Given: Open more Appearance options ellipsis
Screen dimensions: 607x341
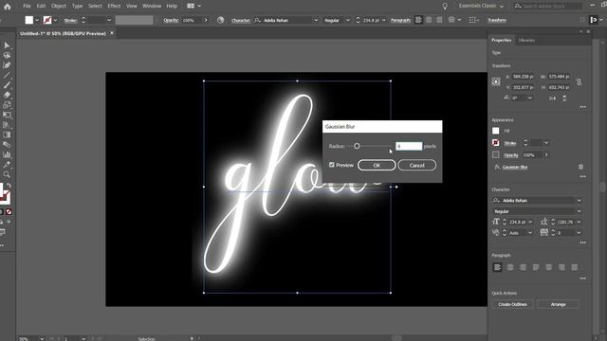Looking at the screenshot, I should (x=582, y=177).
